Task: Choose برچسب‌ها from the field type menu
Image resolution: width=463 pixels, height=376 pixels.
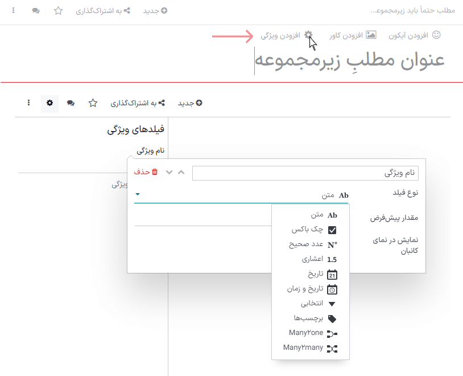Action: [310, 318]
